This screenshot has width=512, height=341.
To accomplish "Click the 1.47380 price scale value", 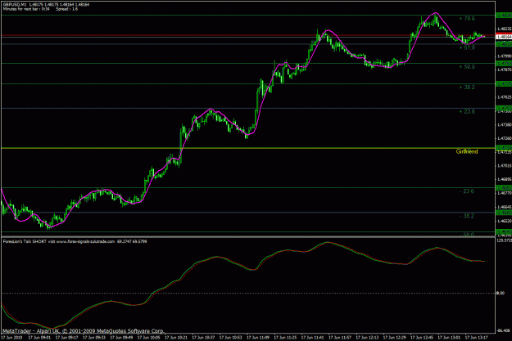I will click(505, 124).
